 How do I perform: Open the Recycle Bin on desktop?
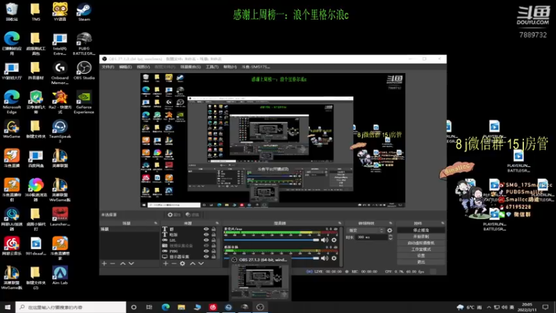coord(12,12)
